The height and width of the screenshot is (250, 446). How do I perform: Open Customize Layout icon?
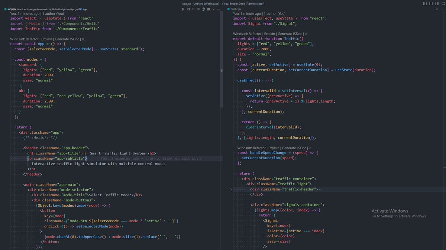(443, 3)
